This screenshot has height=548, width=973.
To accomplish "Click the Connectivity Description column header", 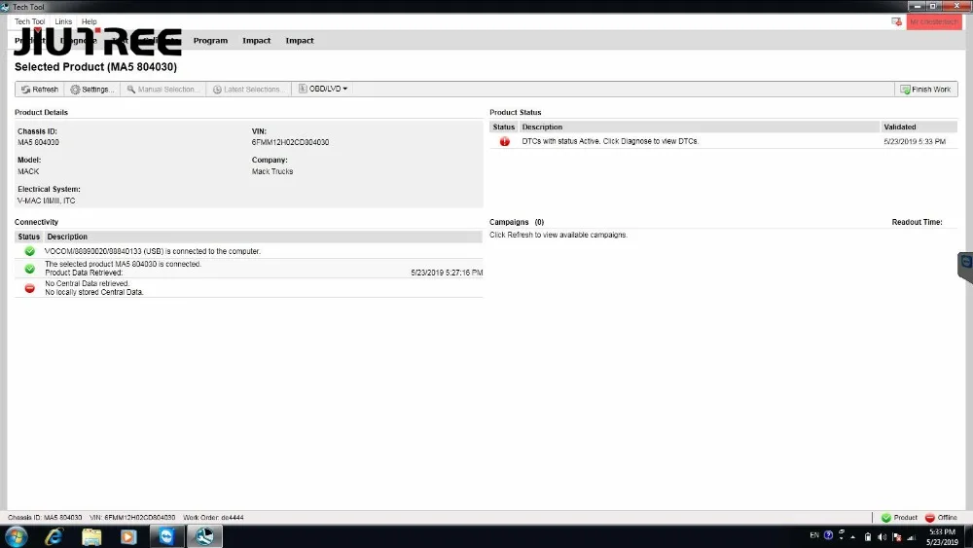I will [x=263, y=237].
